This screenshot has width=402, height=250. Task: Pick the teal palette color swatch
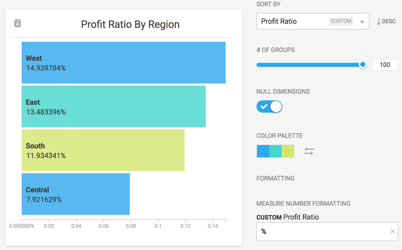[x=276, y=151]
